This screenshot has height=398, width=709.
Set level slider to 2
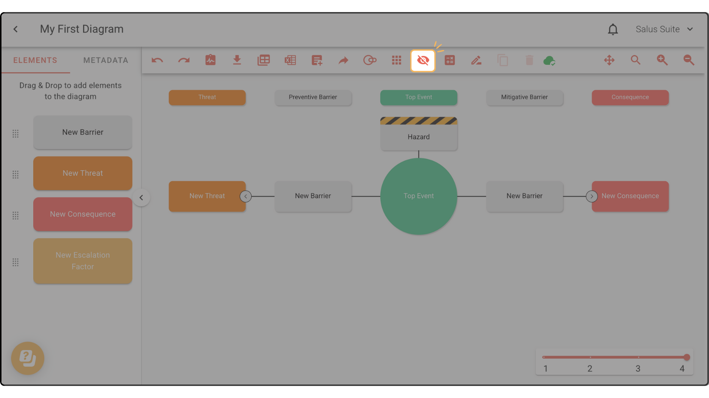pyautogui.click(x=590, y=357)
